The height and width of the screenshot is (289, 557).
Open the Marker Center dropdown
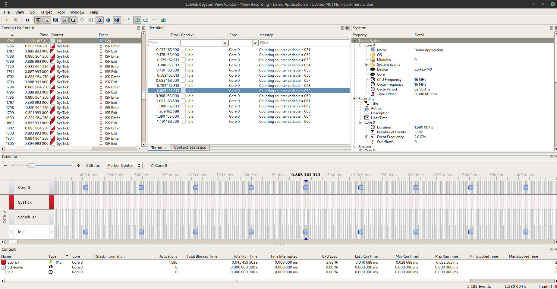point(124,166)
